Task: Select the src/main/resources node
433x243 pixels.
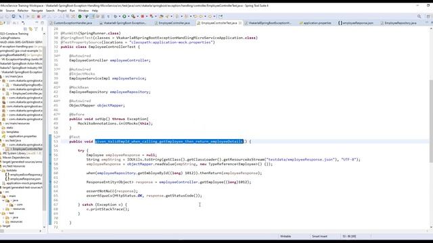Action: point(17,124)
